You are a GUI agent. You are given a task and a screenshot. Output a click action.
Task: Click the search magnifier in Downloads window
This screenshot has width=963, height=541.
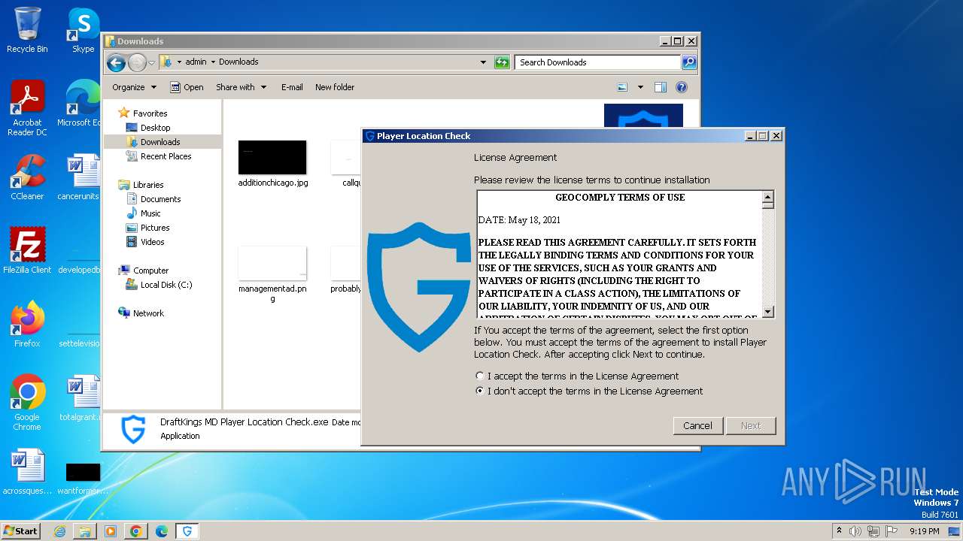pos(688,62)
